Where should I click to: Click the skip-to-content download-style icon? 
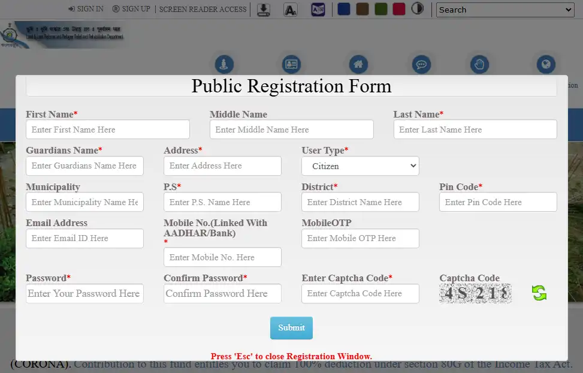click(263, 10)
